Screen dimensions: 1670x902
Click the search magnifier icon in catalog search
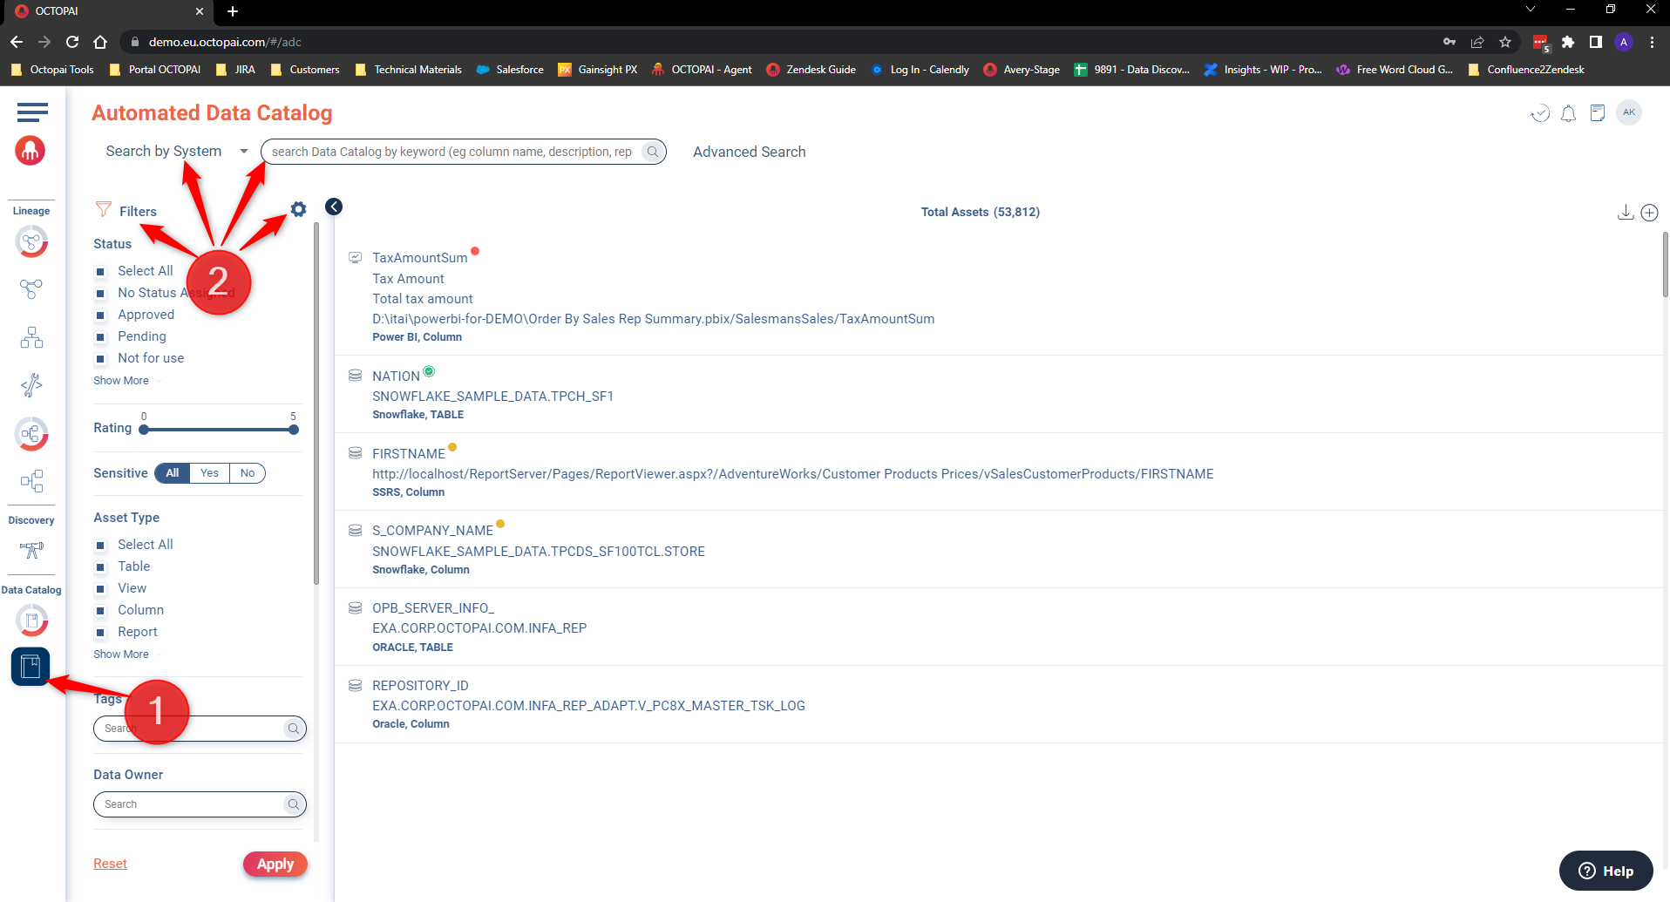(x=652, y=152)
